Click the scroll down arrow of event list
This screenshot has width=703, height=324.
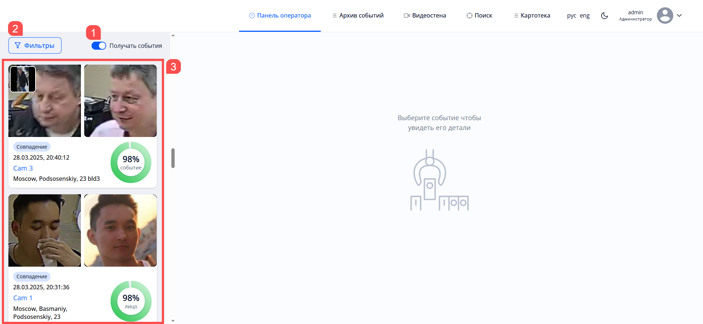tap(173, 321)
